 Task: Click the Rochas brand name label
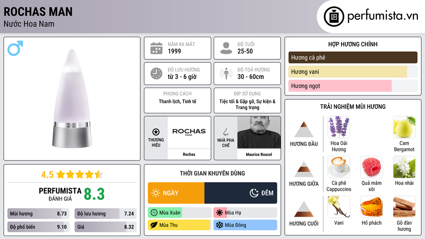point(189,154)
